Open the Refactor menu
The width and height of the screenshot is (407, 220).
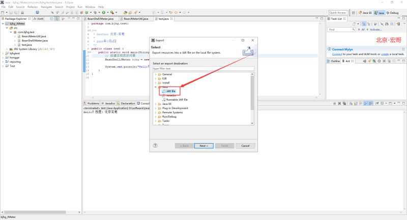tap(33, 7)
